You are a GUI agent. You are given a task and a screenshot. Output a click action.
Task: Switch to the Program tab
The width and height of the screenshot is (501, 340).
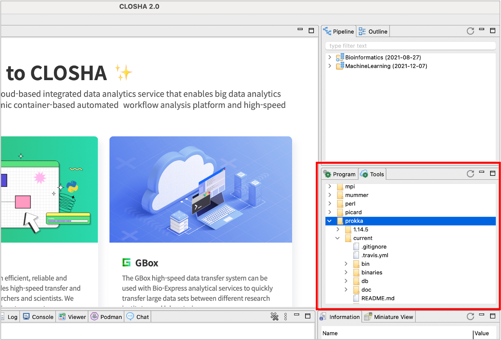coord(339,174)
